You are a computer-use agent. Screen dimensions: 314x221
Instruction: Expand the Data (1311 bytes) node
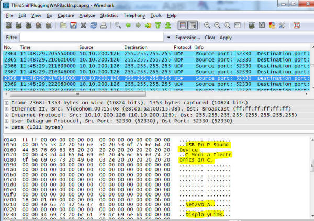(7, 127)
